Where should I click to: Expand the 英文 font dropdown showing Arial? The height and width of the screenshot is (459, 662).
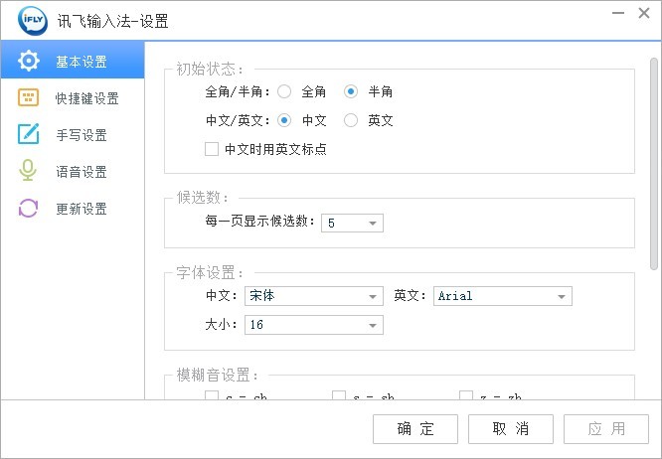pos(503,296)
